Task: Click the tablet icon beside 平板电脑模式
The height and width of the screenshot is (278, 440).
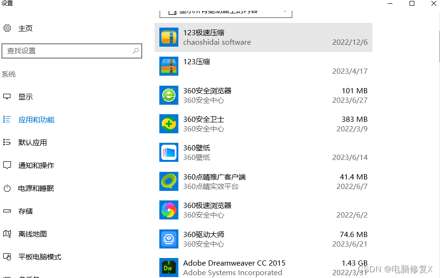Action: tap(7, 257)
